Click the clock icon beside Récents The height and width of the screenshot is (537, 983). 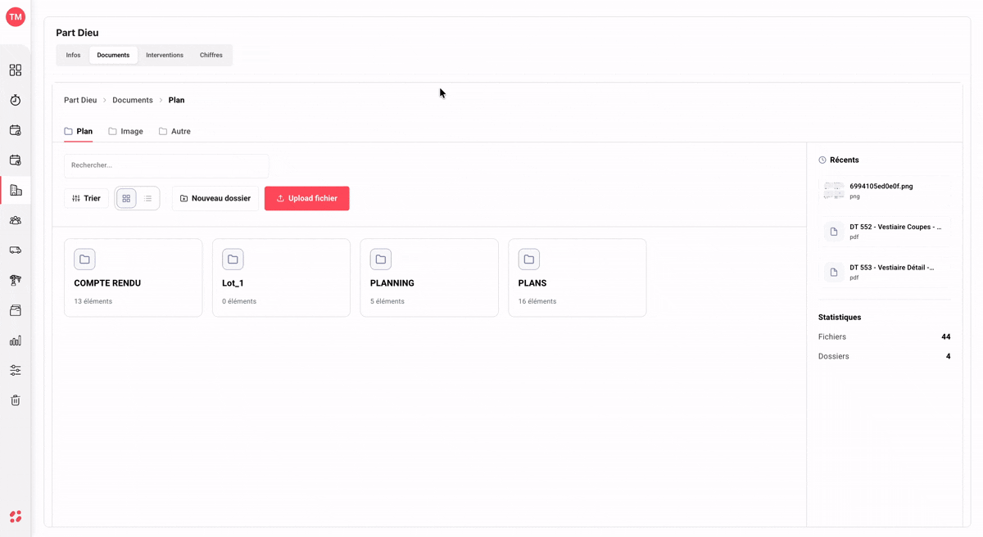pyautogui.click(x=822, y=160)
